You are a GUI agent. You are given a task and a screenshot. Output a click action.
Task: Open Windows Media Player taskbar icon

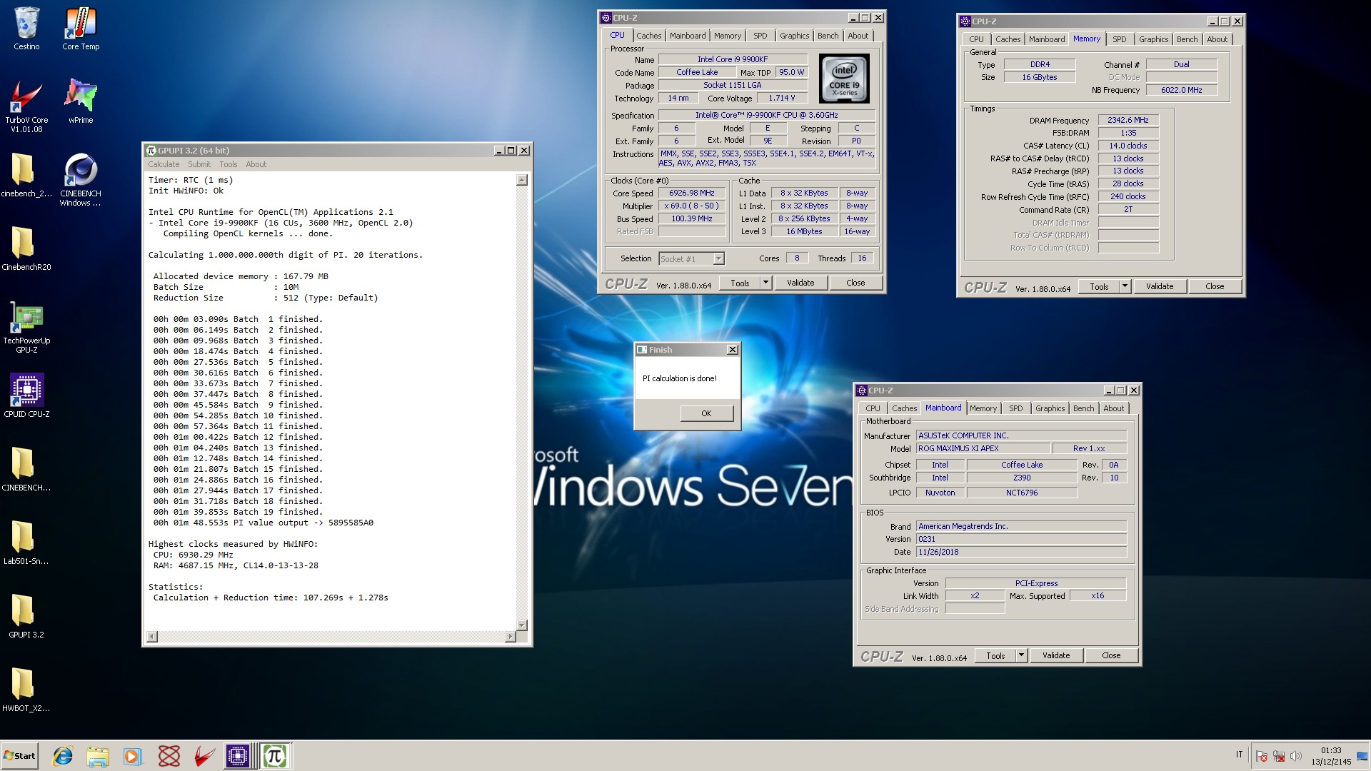pos(133,756)
